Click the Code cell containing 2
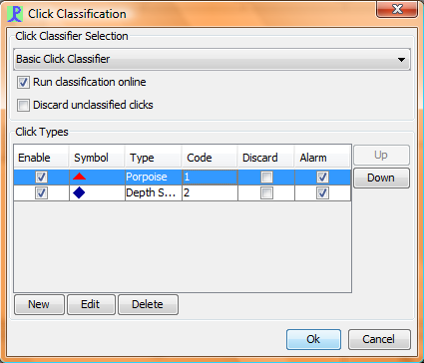 tap(210, 192)
